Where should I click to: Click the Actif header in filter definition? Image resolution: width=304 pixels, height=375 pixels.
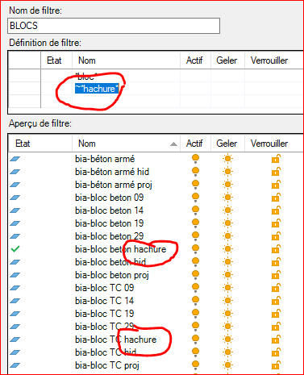tap(194, 60)
